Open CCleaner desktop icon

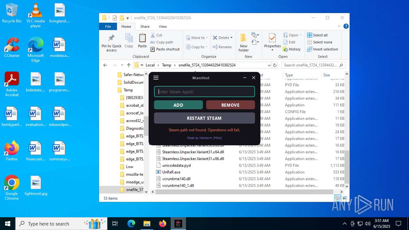[12, 48]
